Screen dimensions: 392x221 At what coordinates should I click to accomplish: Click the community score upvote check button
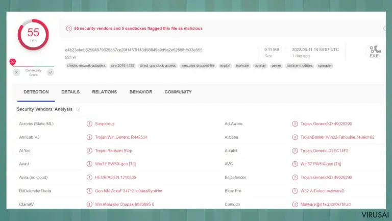(50, 72)
